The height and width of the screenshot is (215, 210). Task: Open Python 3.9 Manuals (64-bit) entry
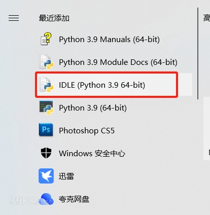[x=109, y=40]
